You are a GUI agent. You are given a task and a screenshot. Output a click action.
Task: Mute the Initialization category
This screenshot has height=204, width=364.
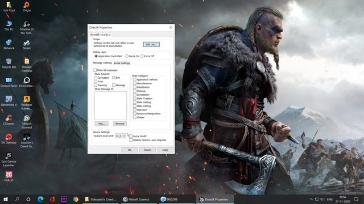click(135, 87)
